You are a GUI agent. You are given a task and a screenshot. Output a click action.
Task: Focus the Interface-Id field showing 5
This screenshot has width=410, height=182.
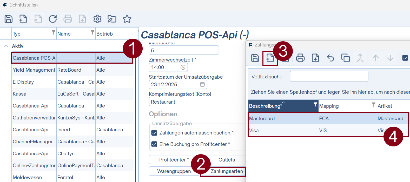click(x=184, y=50)
